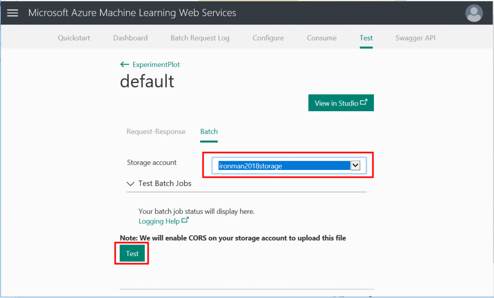This screenshot has width=494, height=298.
Task: Click the CORS note text
Action: 233,238
